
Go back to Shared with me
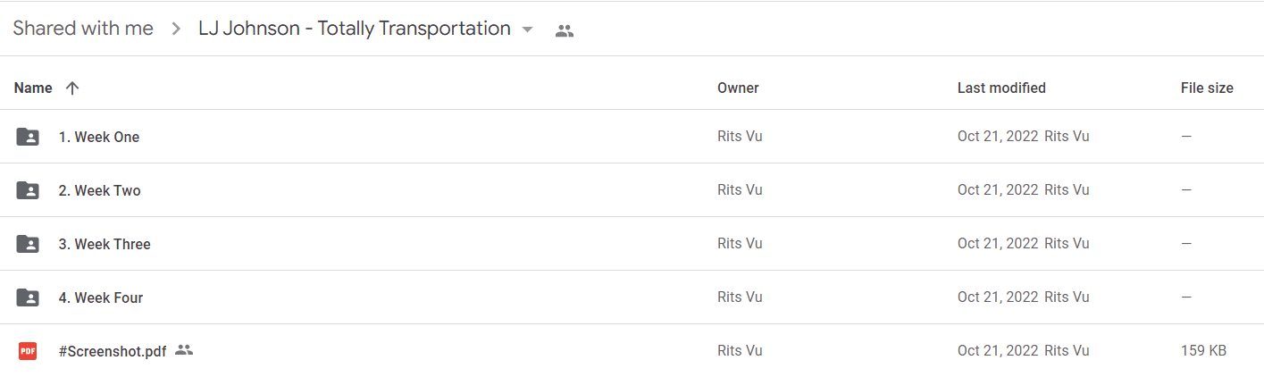coord(83,29)
